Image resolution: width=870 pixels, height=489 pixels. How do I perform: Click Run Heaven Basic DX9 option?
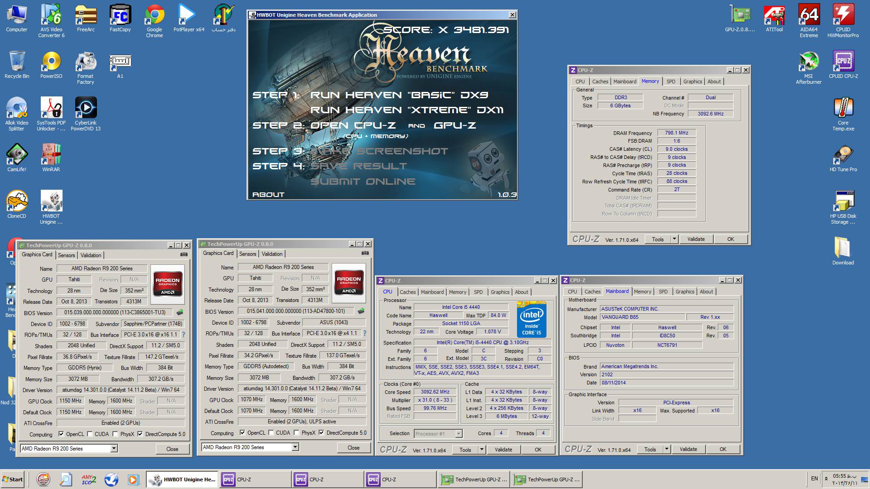(x=399, y=95)
